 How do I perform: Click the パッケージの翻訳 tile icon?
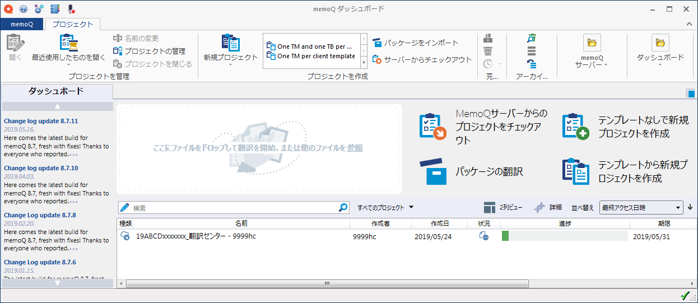[x=434, y=171]
